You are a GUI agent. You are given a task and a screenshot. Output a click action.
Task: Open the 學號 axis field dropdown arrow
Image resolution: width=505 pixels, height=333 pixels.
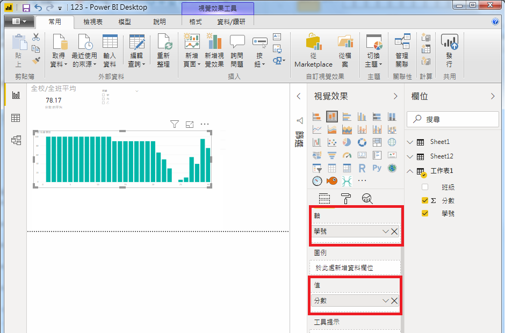386,231
